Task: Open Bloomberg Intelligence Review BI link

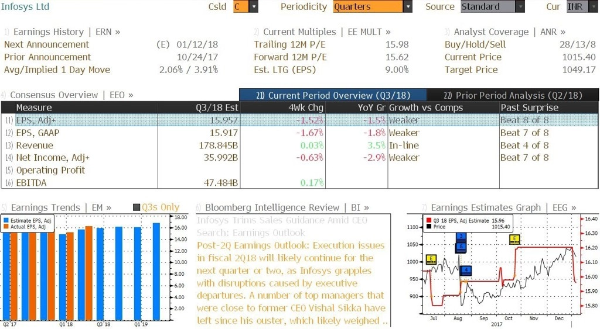Action: pyautogui.click(x=287, y=207)
